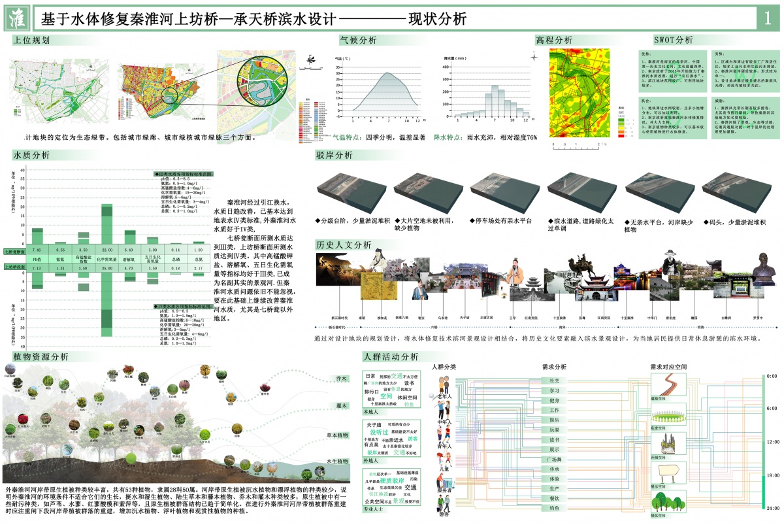Viewport: 784px width, 523px height.
Task: Open the block captioned 滨水道路,道路绿化太过单调
Action: (x=582, y=194)
